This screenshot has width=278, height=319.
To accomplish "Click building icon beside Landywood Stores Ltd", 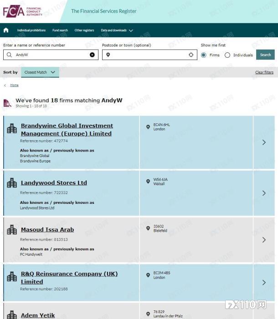I will [12, 183].
